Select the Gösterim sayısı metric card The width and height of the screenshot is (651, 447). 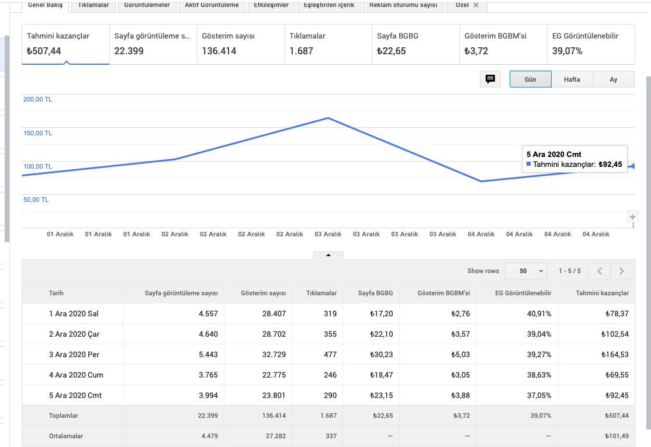click(x=241, y=44)
